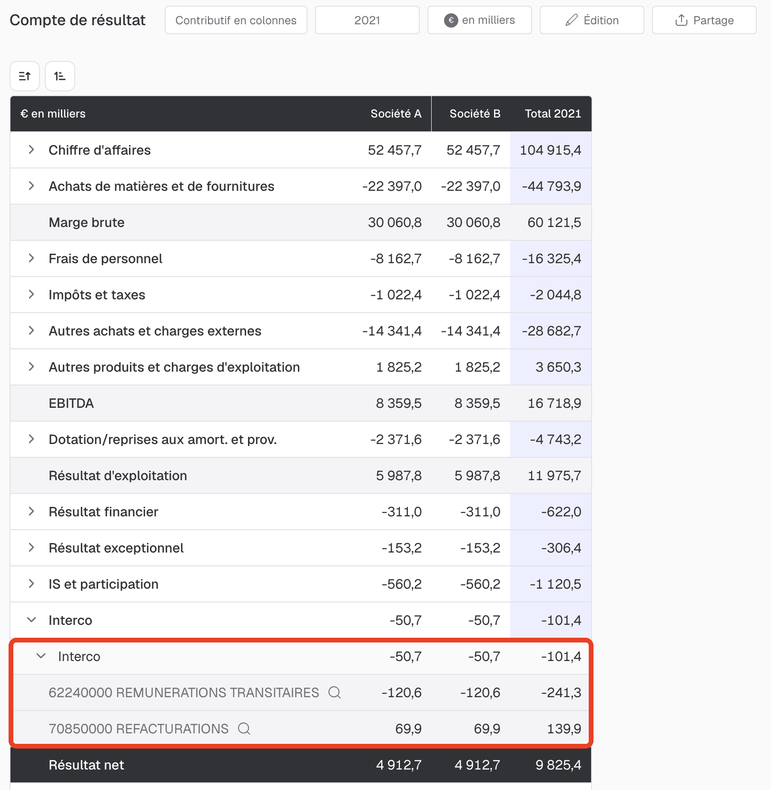This screenshot has width=771, height=790.
Task: Open the 2021 year selector
Action: tap(367, 20)
